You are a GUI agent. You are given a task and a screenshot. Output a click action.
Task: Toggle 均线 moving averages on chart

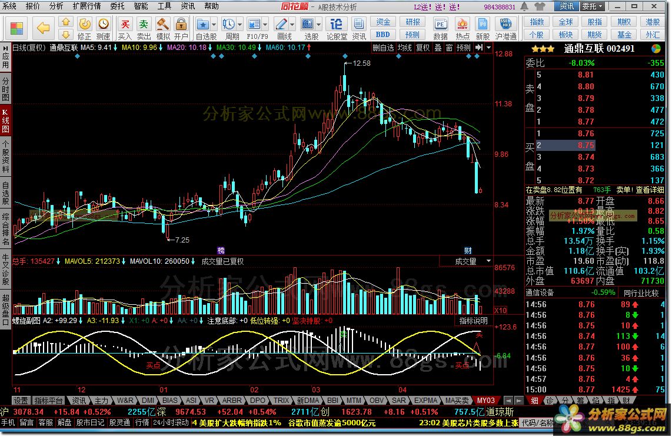(x=404, y=48)
